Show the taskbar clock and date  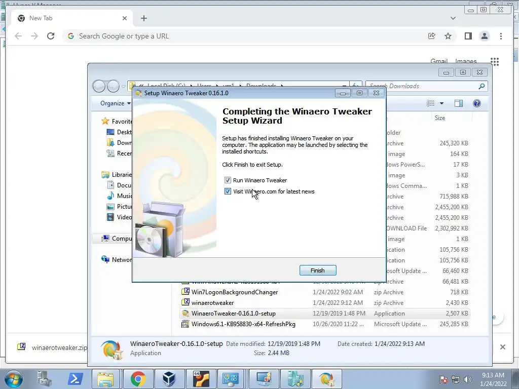tap(493, 379)
